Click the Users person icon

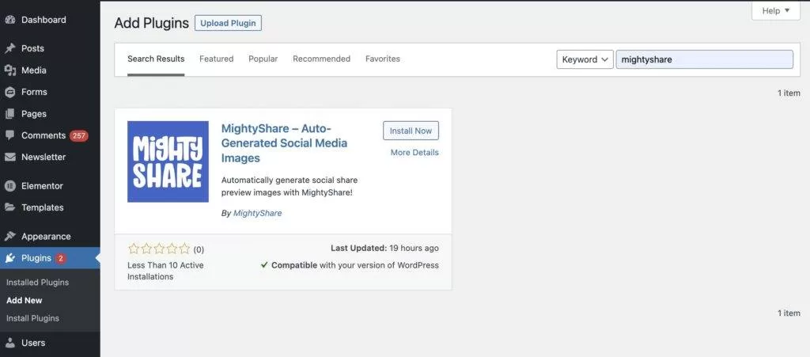pyautogui.click(x=9, y=343)
